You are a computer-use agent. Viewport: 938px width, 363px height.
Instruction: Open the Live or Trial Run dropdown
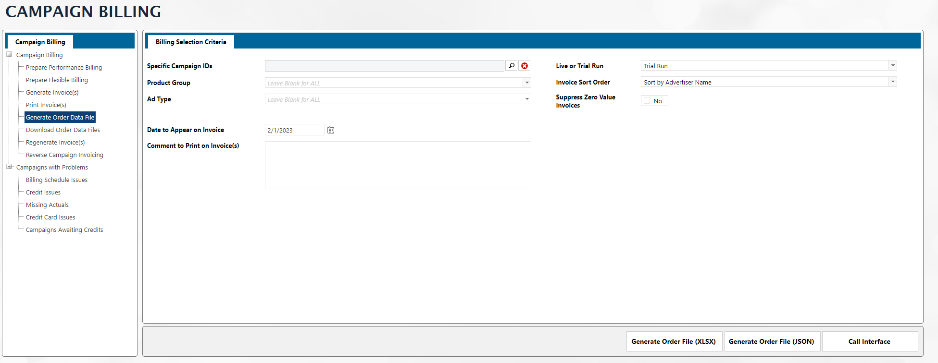coord(893,66)
